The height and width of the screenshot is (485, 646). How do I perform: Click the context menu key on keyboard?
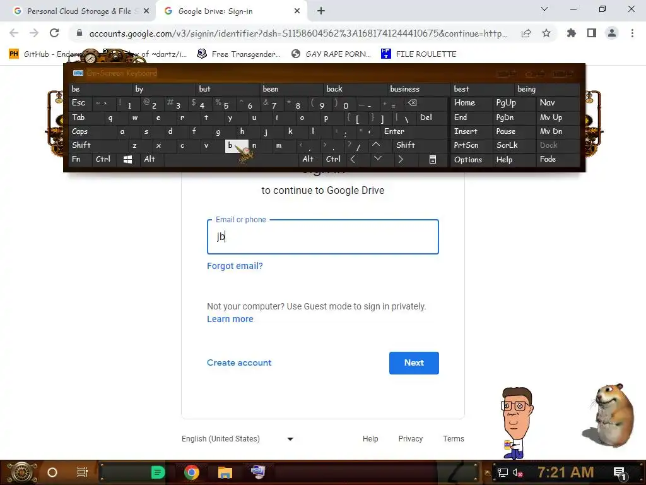tap(433, 159)
